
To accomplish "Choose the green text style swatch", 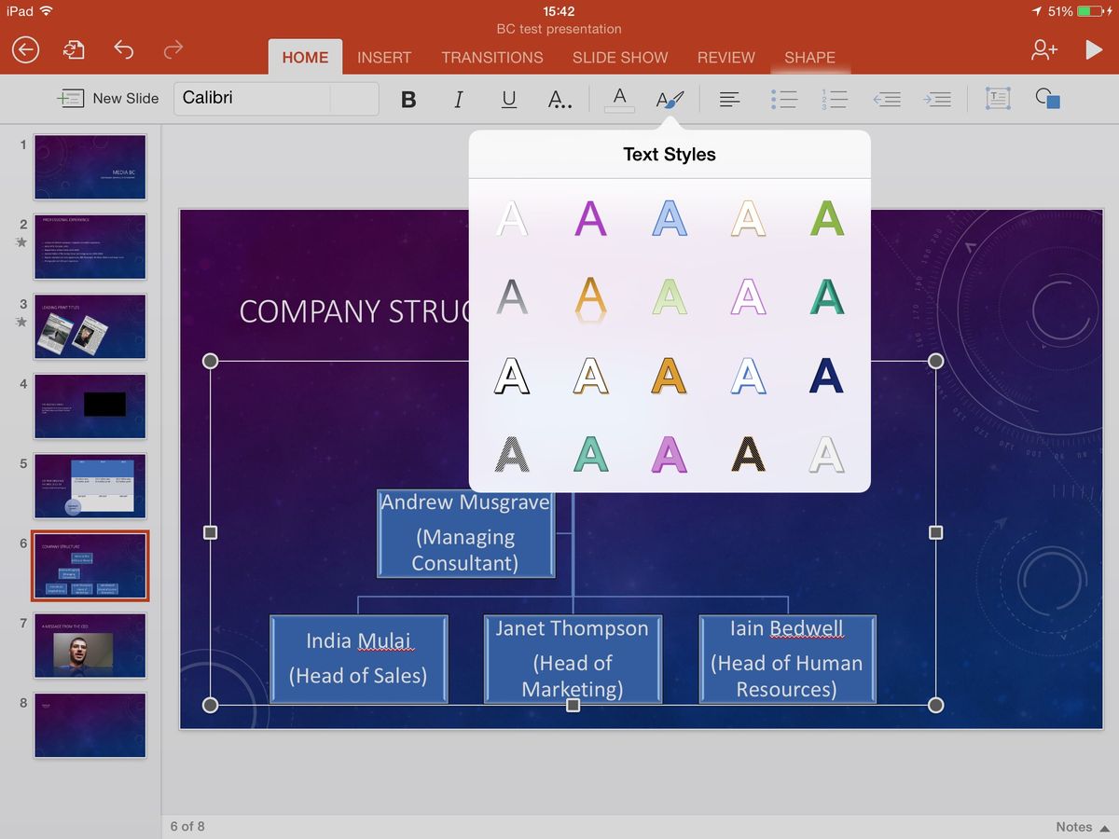I will pos(825,219).
